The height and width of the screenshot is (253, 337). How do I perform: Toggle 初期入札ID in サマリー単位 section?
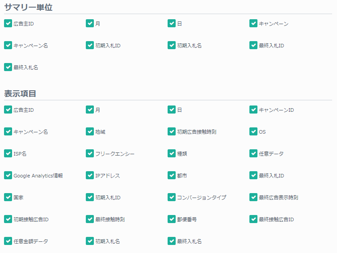[90, 45]
